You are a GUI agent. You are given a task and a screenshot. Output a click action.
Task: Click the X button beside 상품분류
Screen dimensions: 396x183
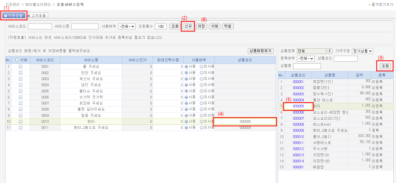click(x=330, y=51)
